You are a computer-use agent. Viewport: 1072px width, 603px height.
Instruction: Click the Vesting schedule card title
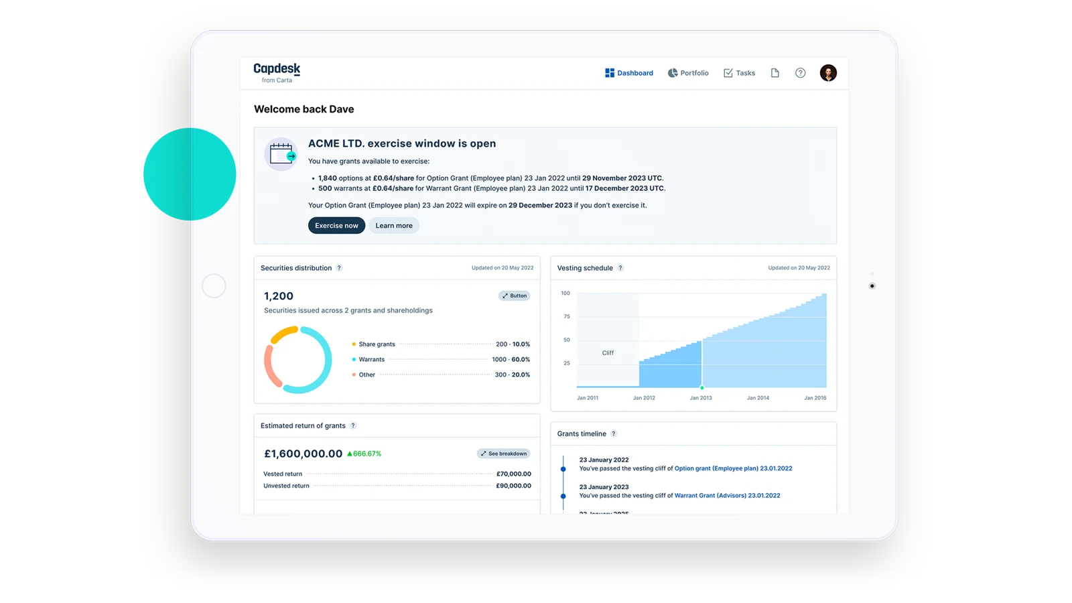(x=585, y=268)
